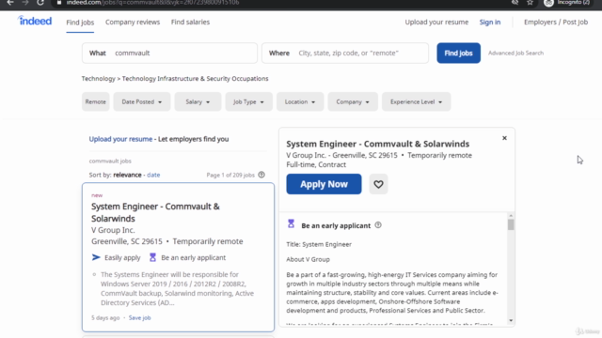Click the Easily apply arrow icon

click(96, 257)
